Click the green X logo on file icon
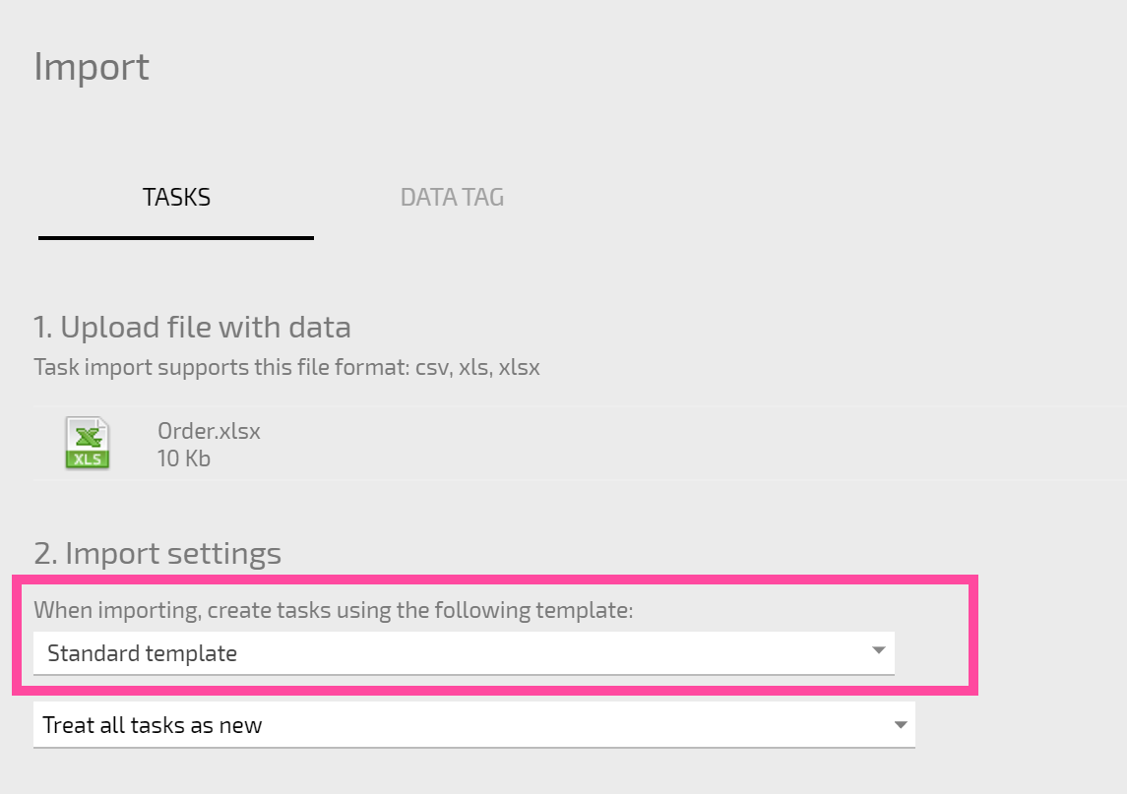 pyautogui.click(x=88, y=437)
